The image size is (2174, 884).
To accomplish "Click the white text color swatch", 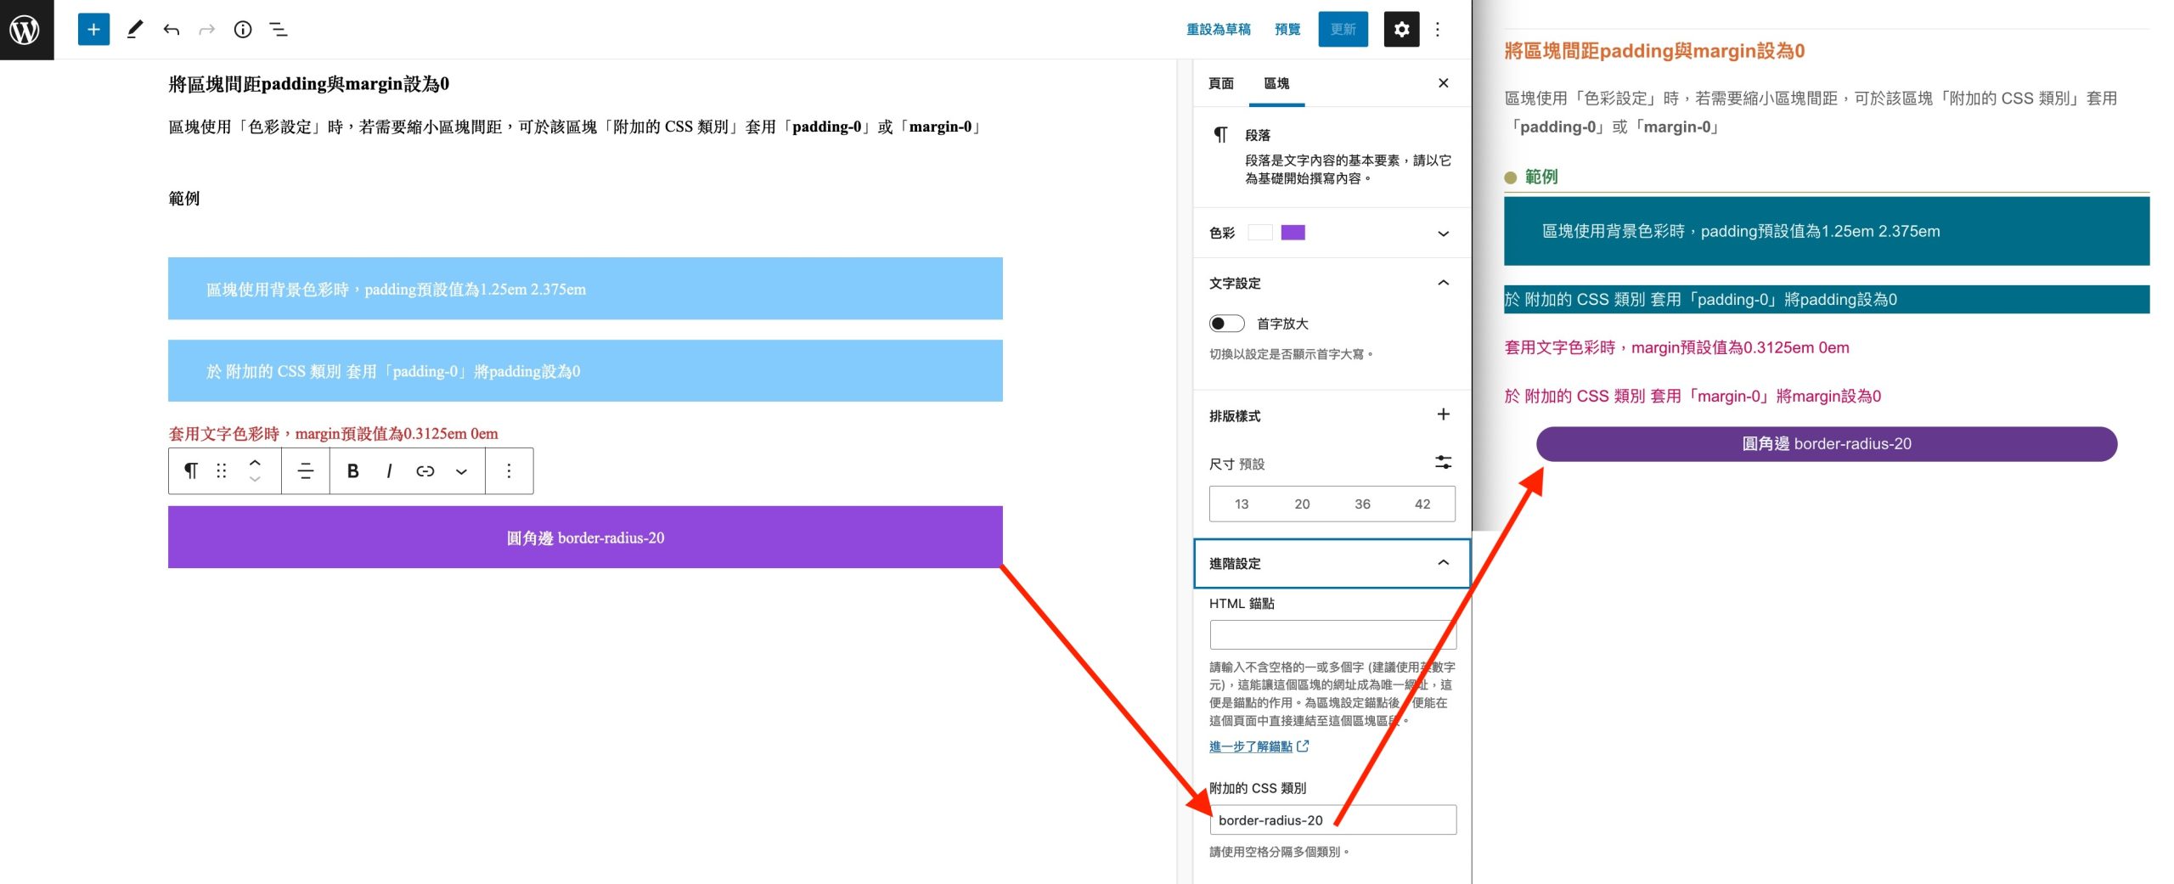I will (1260, 233).
